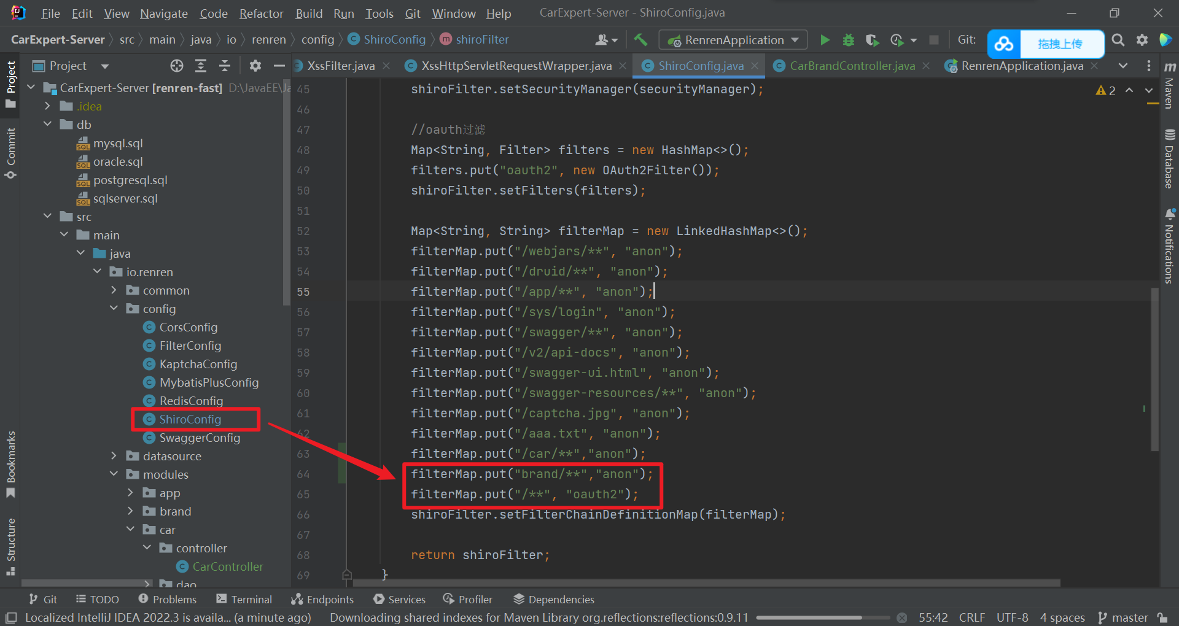Click the JetBrains Toolbox colored icon
This screenshot has width=1179, height=626.
pyautogui.click(x=1165, y=40)
